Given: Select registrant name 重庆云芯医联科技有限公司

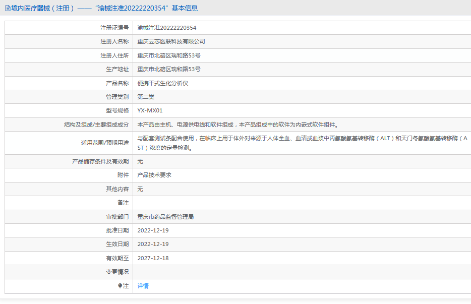Looking at the screenshot, I should click(x=171, y=41).
